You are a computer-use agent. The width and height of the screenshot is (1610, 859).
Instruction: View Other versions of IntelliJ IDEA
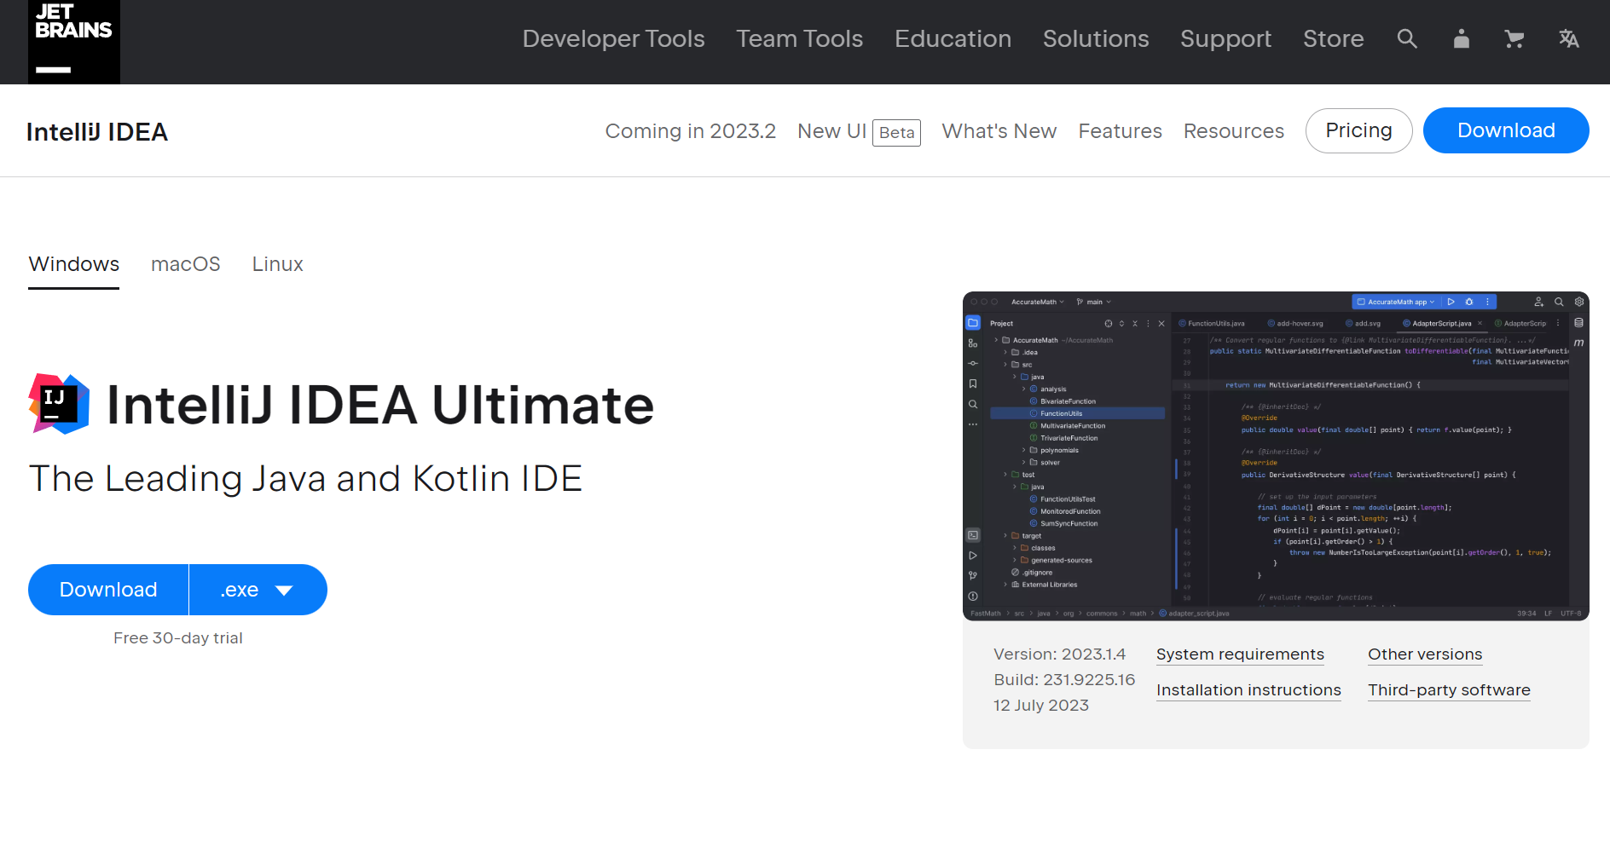[x=1424, y=654]
